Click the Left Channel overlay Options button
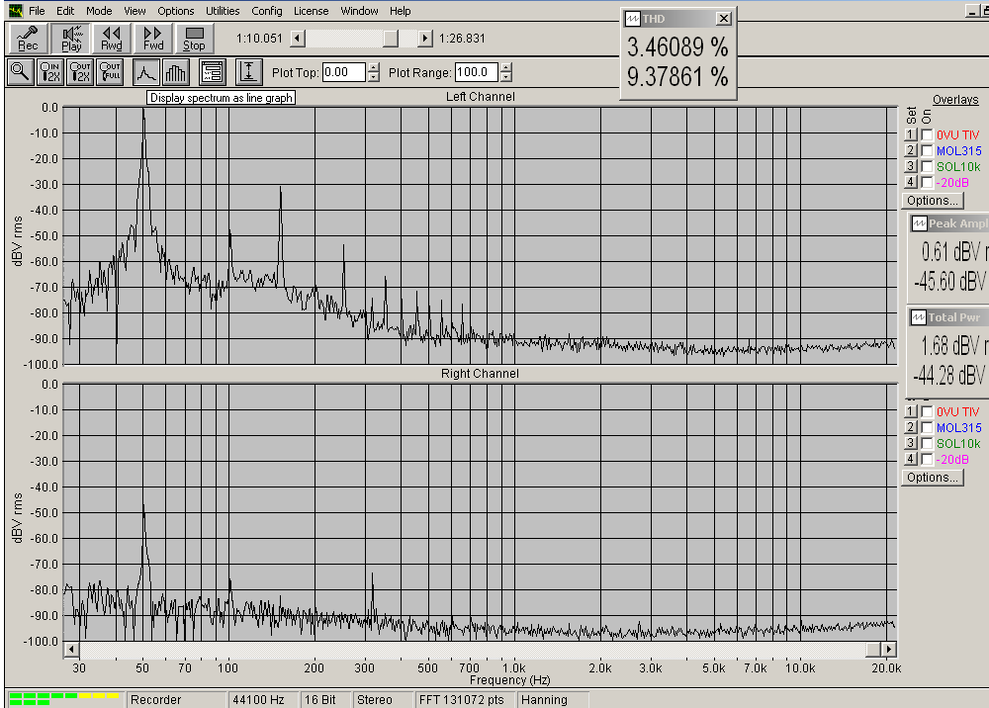Screen dimensions: 989x708 [x=931, y=201]
